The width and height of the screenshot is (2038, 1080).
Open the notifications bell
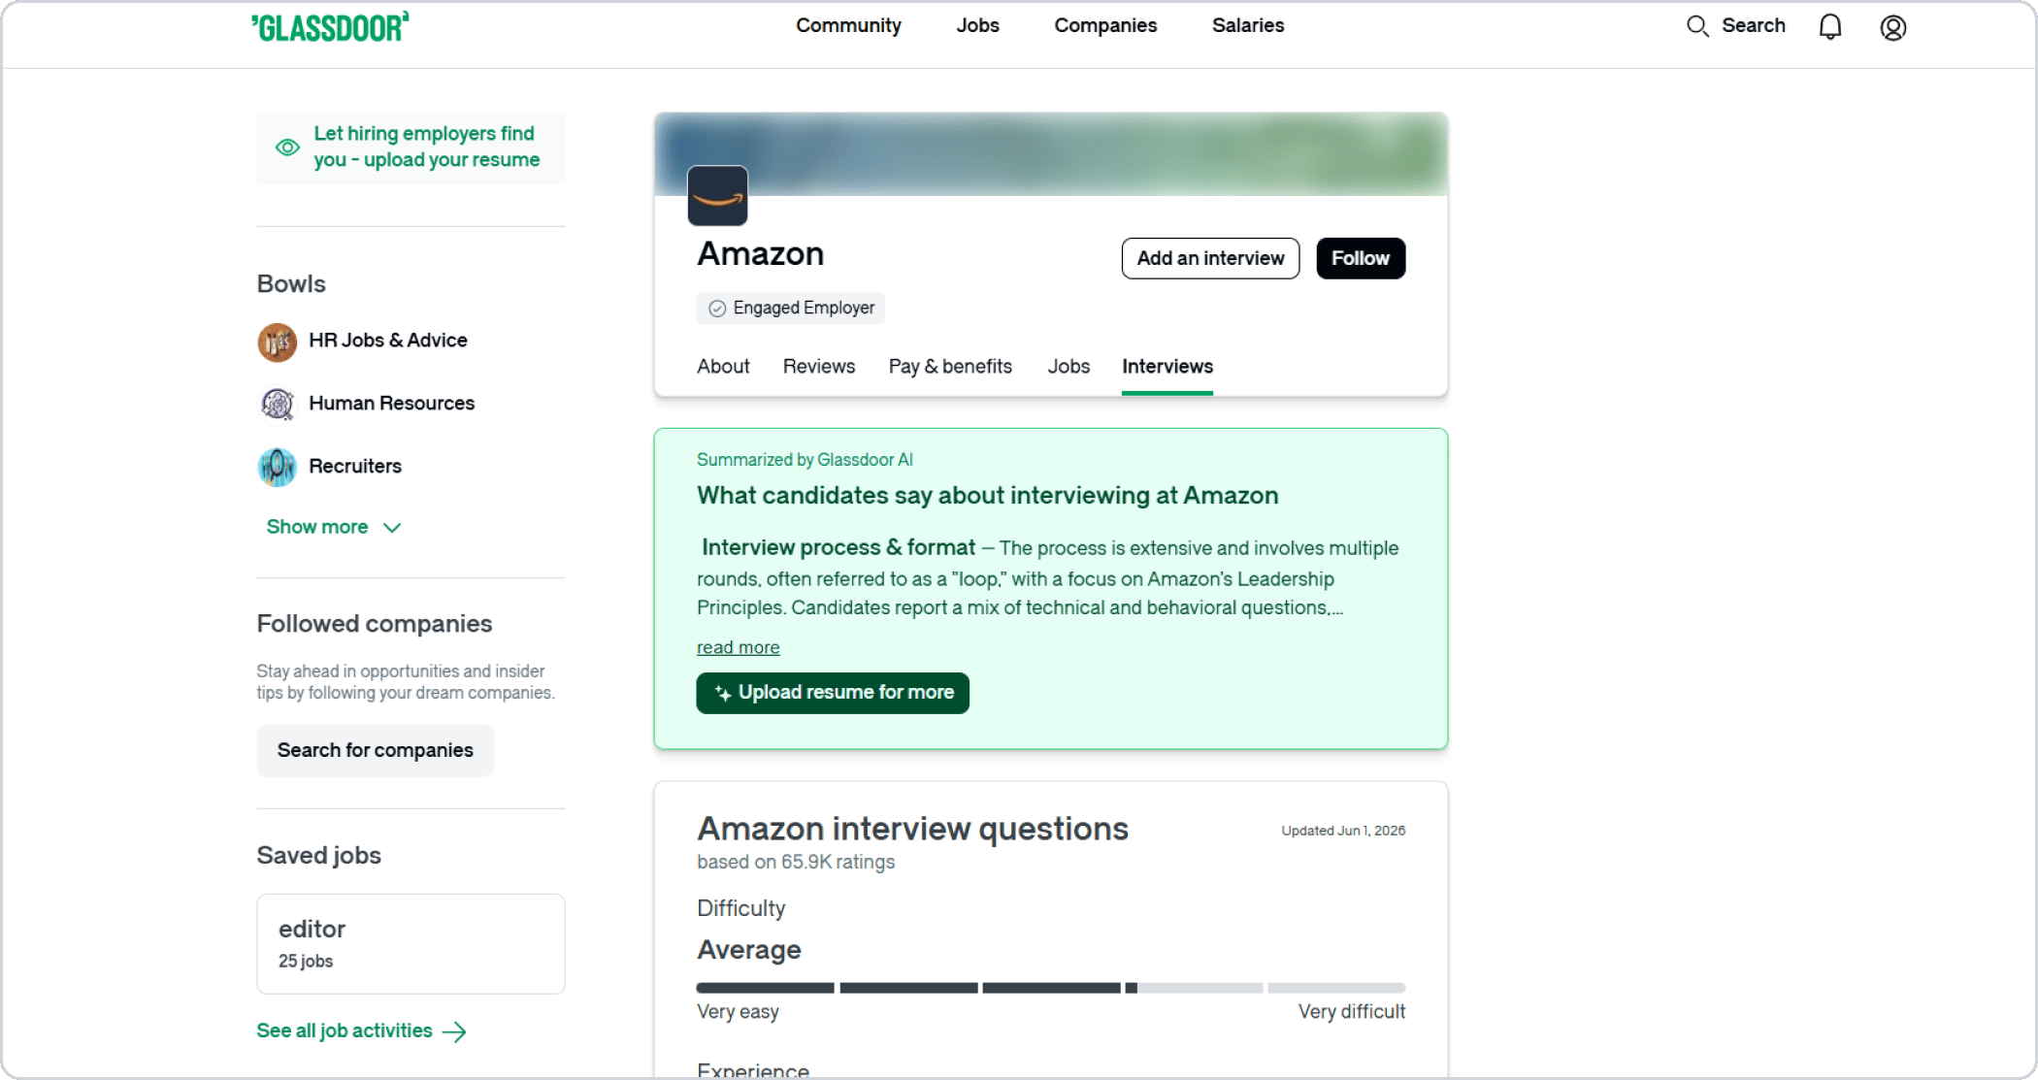(x=1830, y=26)
